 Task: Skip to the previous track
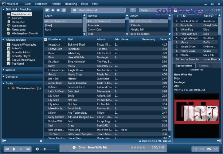pyautogui.click(x=7, y=149)
